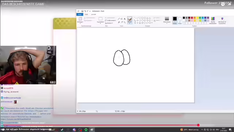This screenshot has width=234, height=132.
Task: Select Farbe 1 foreground color box
Action: pyautogui.click(x=175, y=20)
